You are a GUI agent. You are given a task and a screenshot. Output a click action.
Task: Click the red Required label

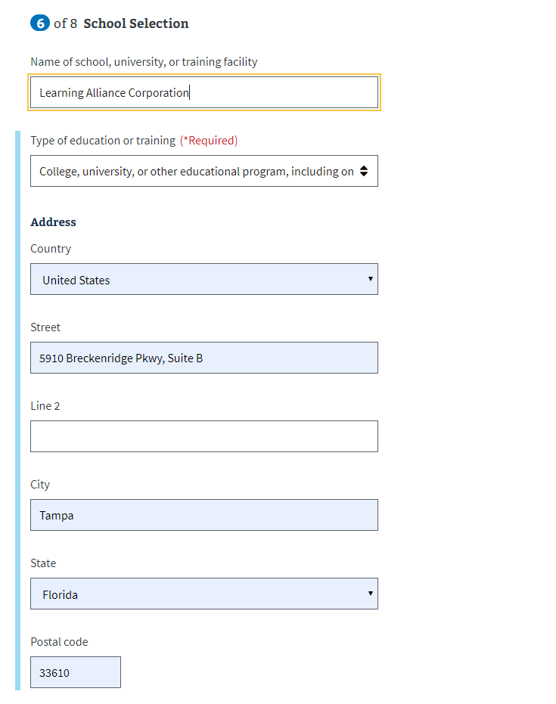click(209, 141)
